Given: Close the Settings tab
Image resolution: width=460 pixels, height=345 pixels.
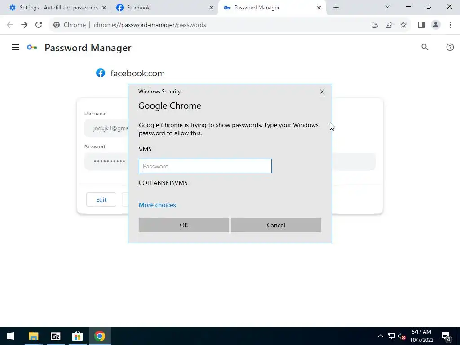Looking at the screenshot, I should [x=104, y=8].
